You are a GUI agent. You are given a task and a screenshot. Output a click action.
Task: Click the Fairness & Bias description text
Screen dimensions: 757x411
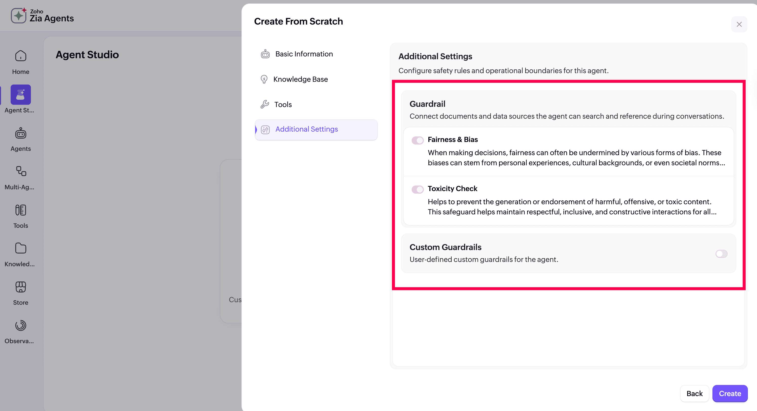(x=576, y=158)
